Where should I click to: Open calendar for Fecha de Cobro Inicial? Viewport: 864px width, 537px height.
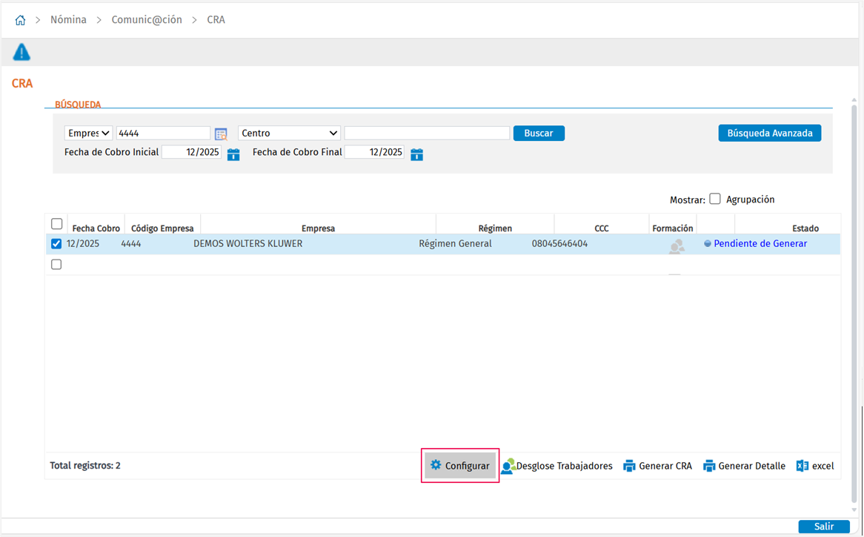pyautogui.click(x=233, y=154)
